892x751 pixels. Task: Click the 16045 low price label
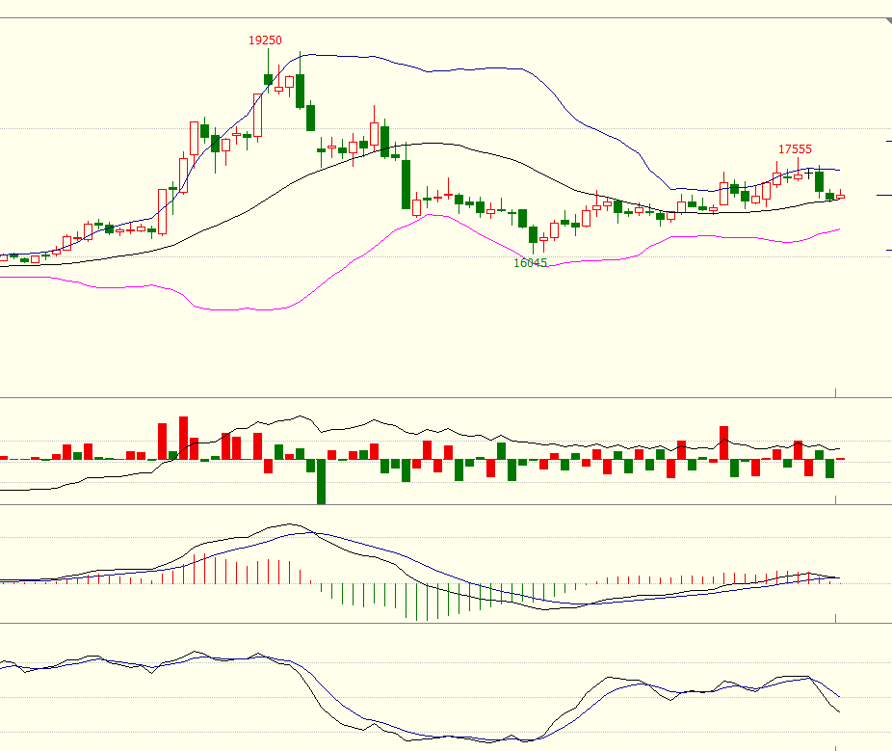pos(530,262)
